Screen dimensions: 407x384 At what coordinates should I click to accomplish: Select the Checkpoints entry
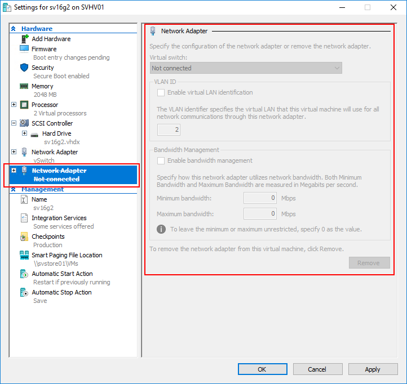pos(48,236)
